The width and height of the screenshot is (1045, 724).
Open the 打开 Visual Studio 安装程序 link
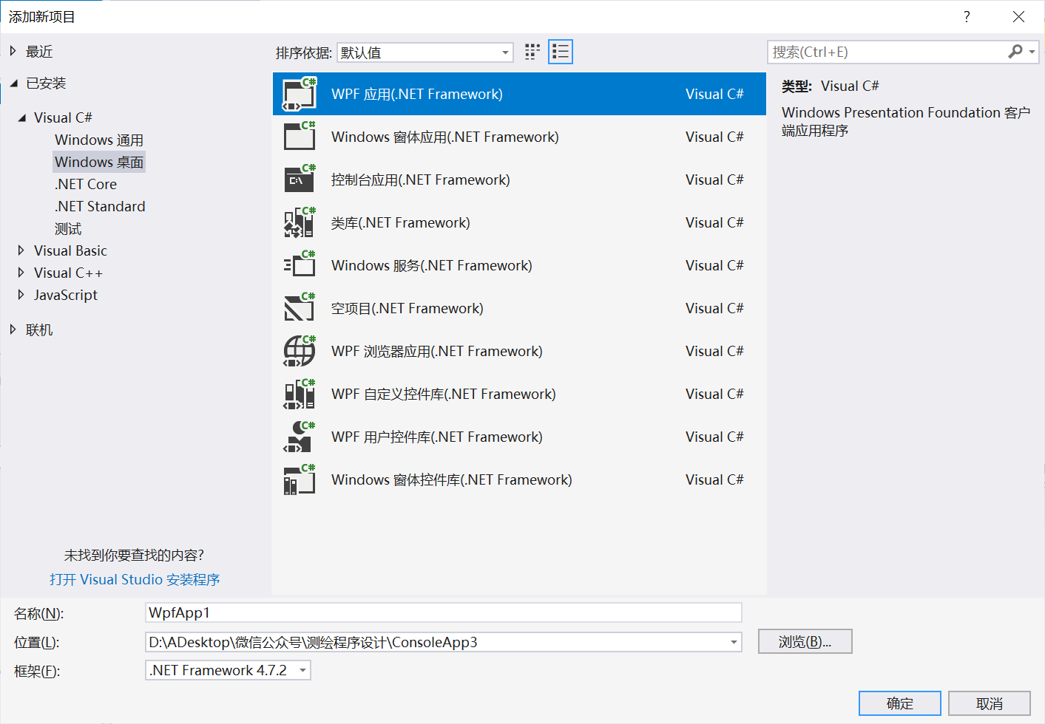tap(135, 579)
